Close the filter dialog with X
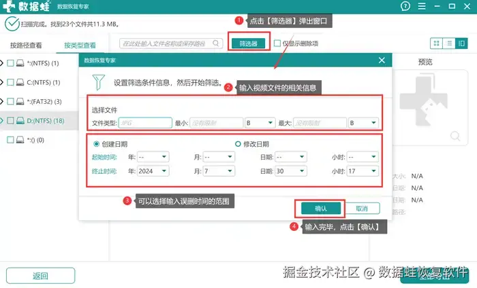The image size is (477, 288). [382, 60]
